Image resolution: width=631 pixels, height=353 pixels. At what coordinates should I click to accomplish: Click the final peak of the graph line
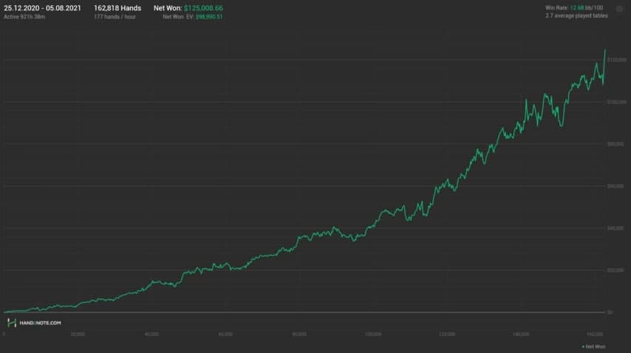pyautogui.click(x=605, y=50)
